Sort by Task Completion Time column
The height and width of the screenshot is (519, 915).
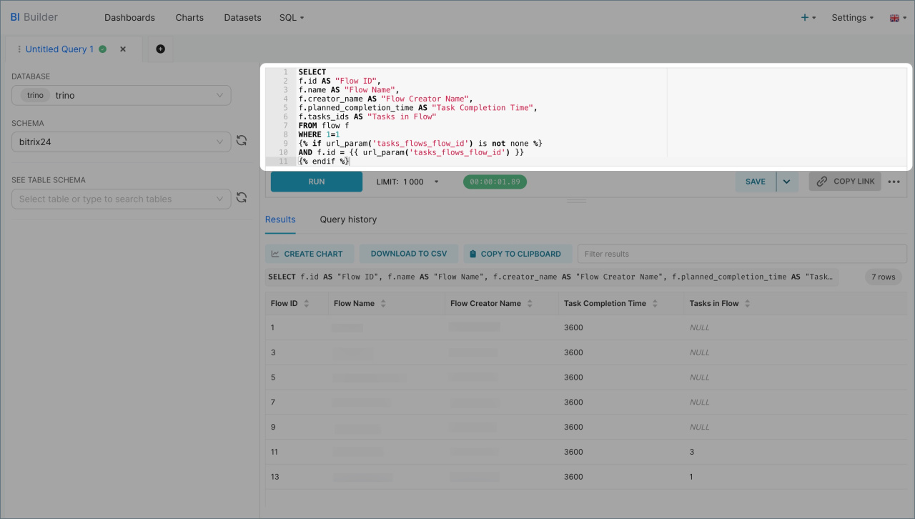[655, 304]
